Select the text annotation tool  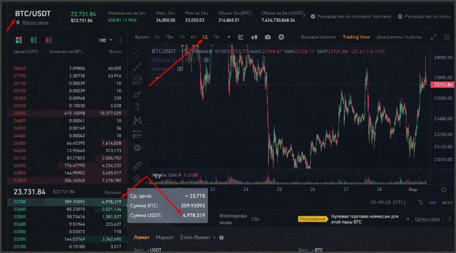click(137, 107)
